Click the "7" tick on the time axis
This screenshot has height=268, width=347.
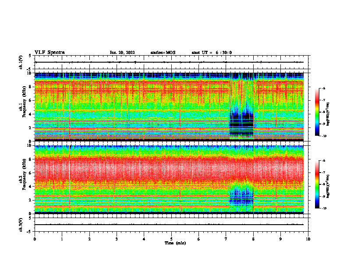point(226,239)
